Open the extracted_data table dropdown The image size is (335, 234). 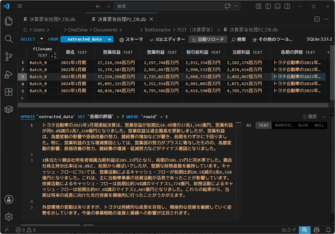pyautogui.click(x=87, y=39)
